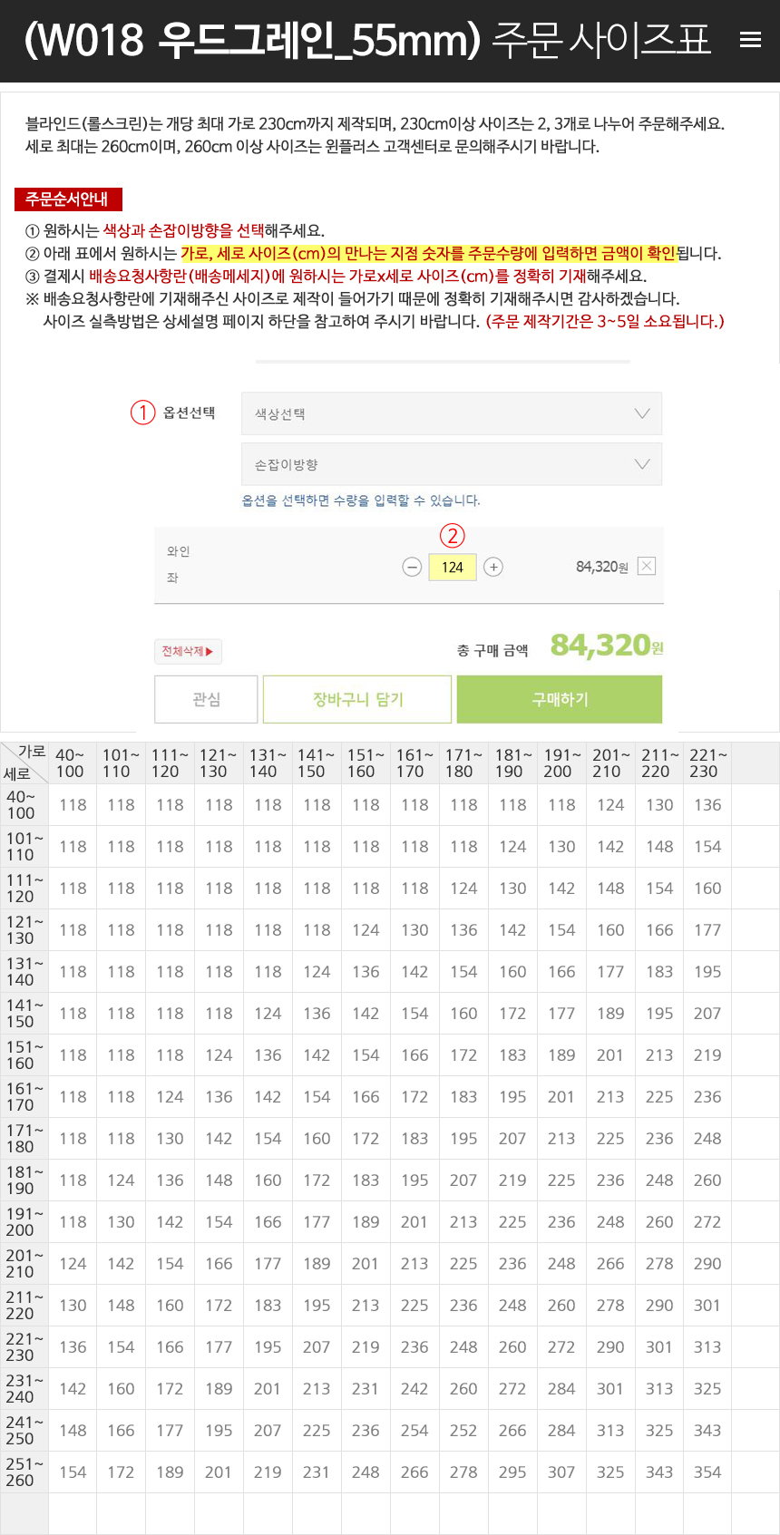Click the 84,320원 total purchase amount
This screenshot has width=780, height=1535.
coord(607,646)
